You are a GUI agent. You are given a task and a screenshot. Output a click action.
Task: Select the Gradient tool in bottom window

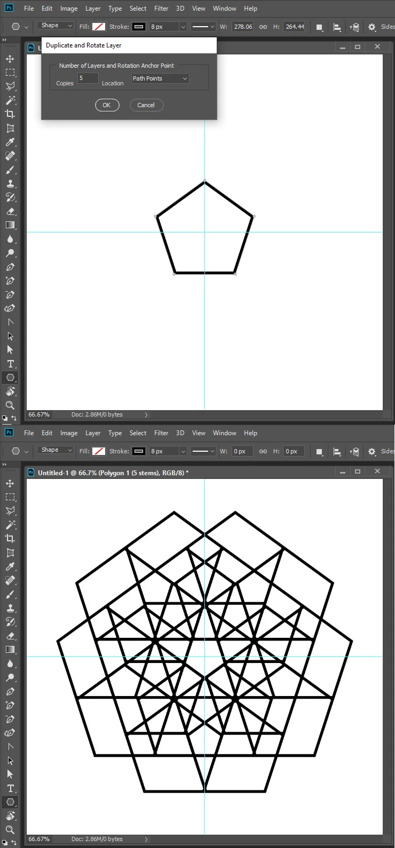pyautogui.click(x=10, y=650)
